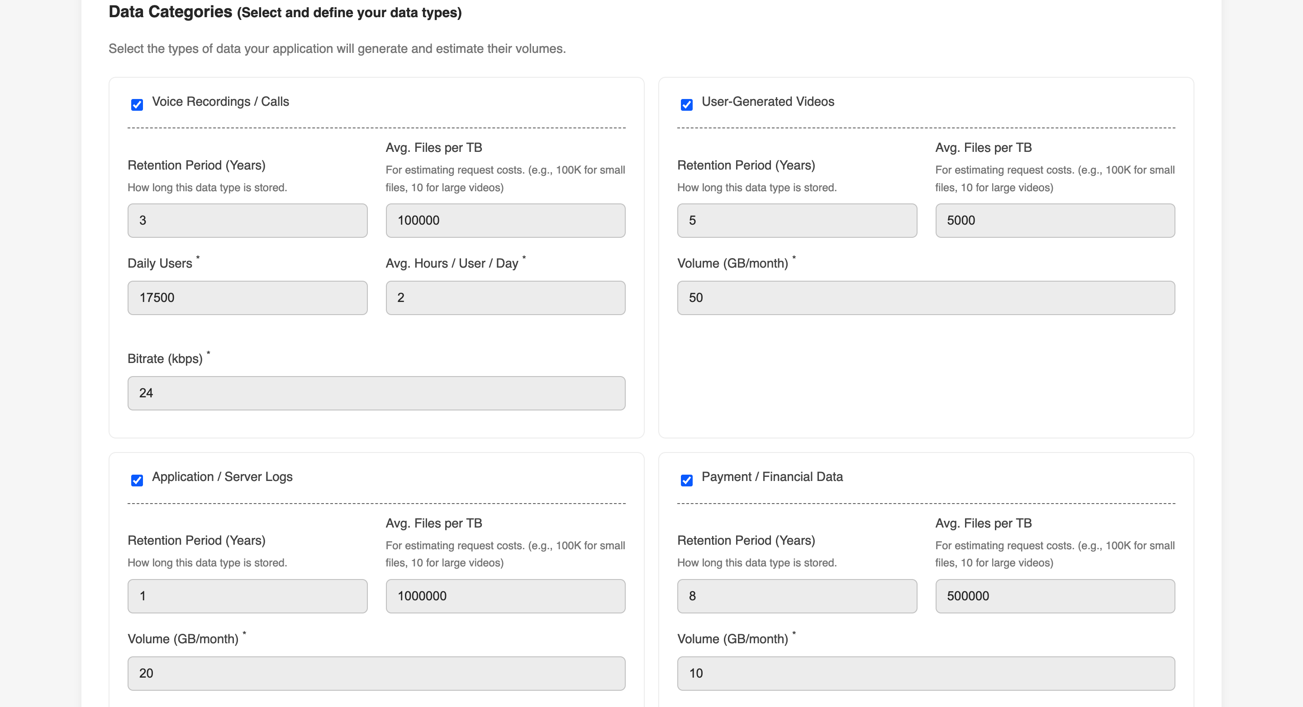Click Payment Data Volume (GB/month) field
1303x707 pixels.
[x=926, y=673]
